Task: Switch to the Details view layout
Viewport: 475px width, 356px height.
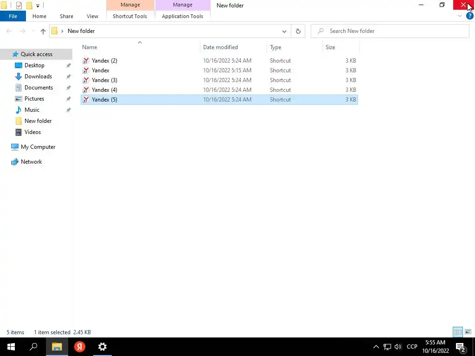Action: (x=458, y=332)
